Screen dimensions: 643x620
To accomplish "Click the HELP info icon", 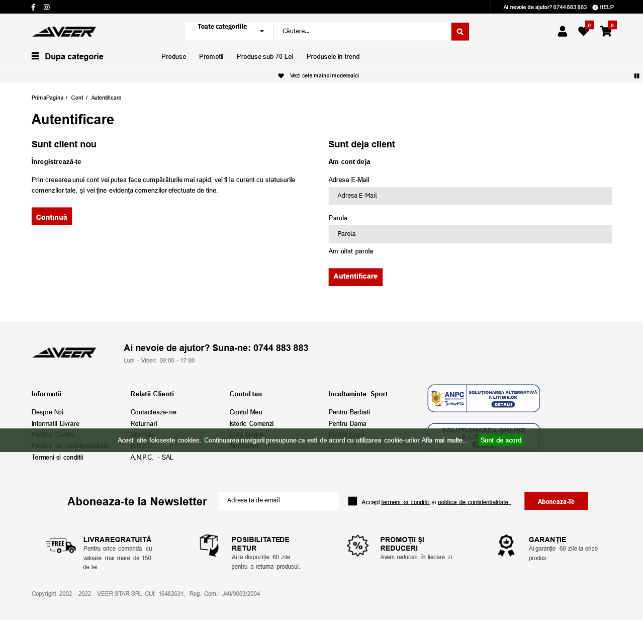I will (595, 8).
